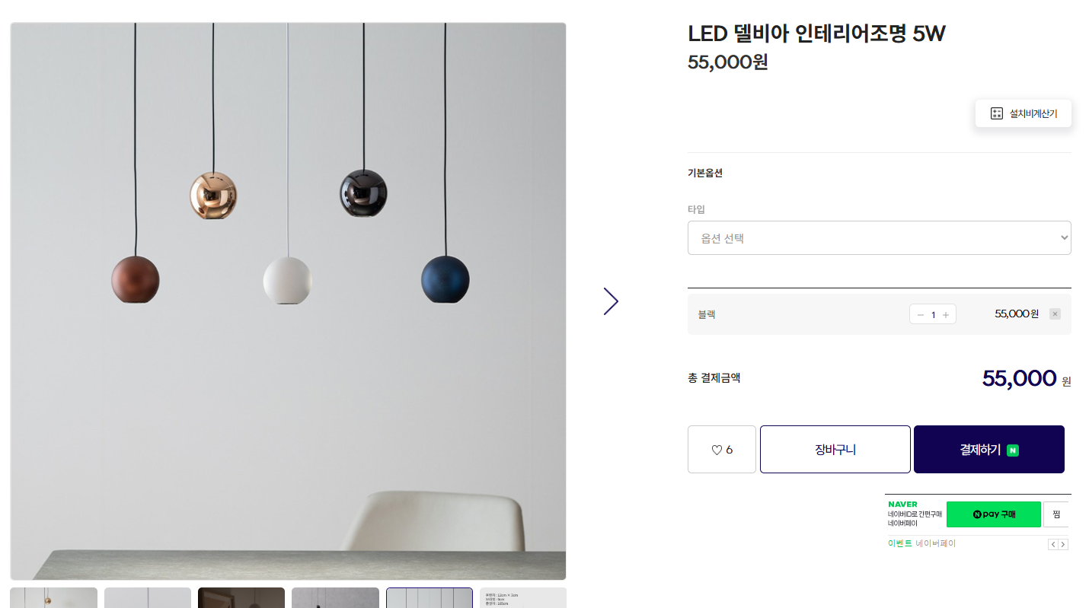Select the dark brown third thumbnail
The image size is (1089, 608).
point(241,597)
